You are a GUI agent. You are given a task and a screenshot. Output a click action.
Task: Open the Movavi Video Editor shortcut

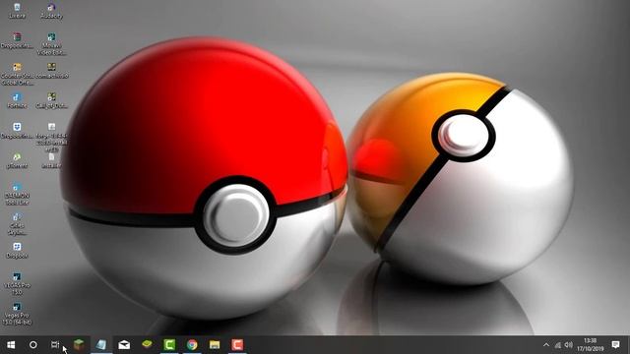51,43
